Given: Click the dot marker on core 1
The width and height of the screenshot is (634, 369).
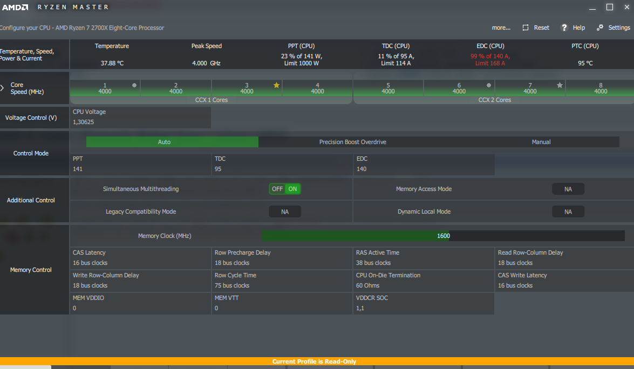Looking at the screenshot, I should [x=134, y=85].
